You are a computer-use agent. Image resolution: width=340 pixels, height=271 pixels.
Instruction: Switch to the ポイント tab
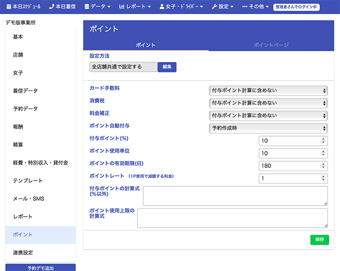[x=146, y=45]
